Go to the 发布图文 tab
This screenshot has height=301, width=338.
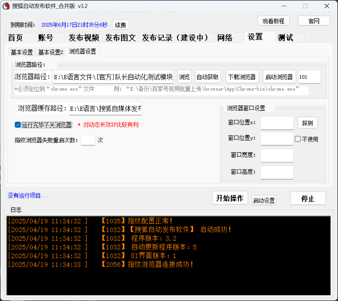point(121,38)
